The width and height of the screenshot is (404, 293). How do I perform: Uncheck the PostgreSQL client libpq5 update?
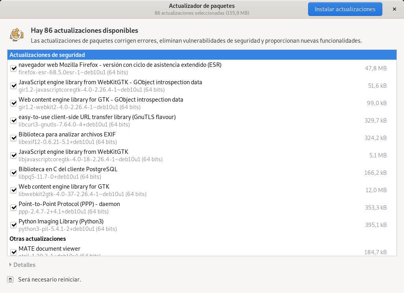(13, 173)
